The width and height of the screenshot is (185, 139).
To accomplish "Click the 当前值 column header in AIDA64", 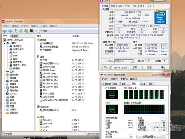I will pos(75,36).
